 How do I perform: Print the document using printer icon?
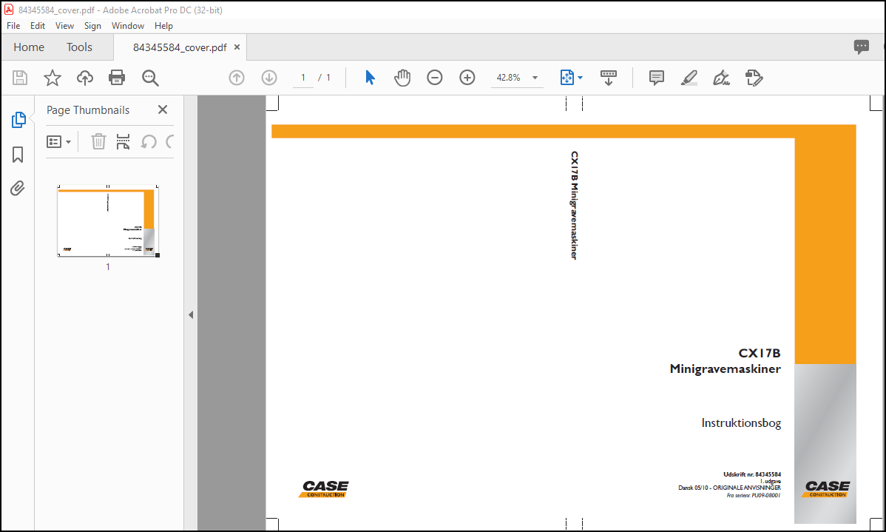pyautogui.click(x=117, y=78)
